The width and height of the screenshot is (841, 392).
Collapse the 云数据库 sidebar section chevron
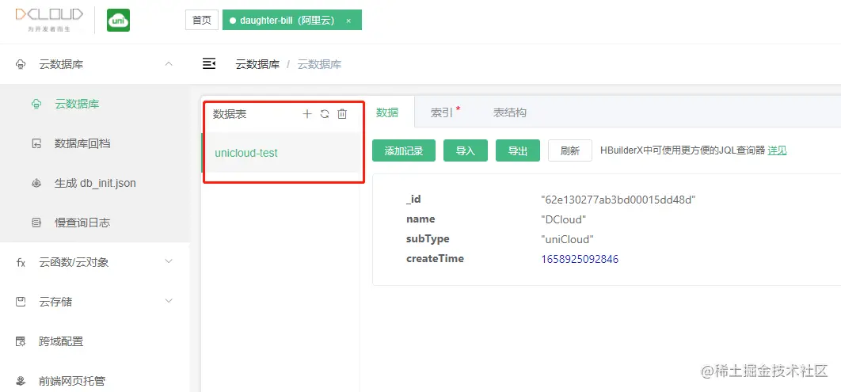(x=169, y=64)
